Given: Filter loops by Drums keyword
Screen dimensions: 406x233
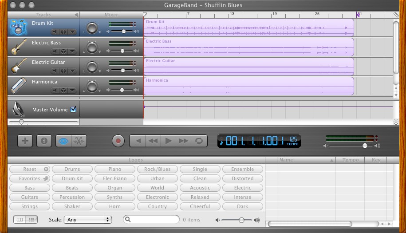Looking at the screenshot, I should [x=72, y=169].
